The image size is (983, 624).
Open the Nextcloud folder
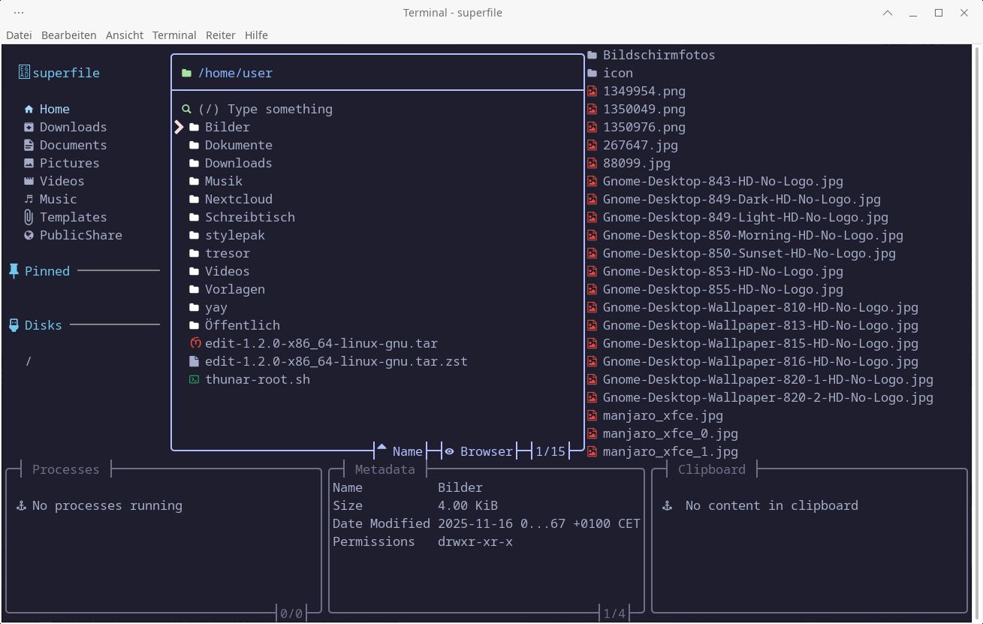pos(238,199)
